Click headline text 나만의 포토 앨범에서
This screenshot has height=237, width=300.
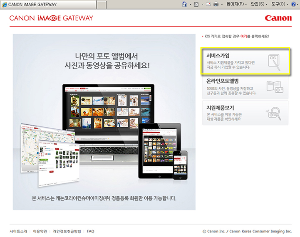click(x=107, y=56)
